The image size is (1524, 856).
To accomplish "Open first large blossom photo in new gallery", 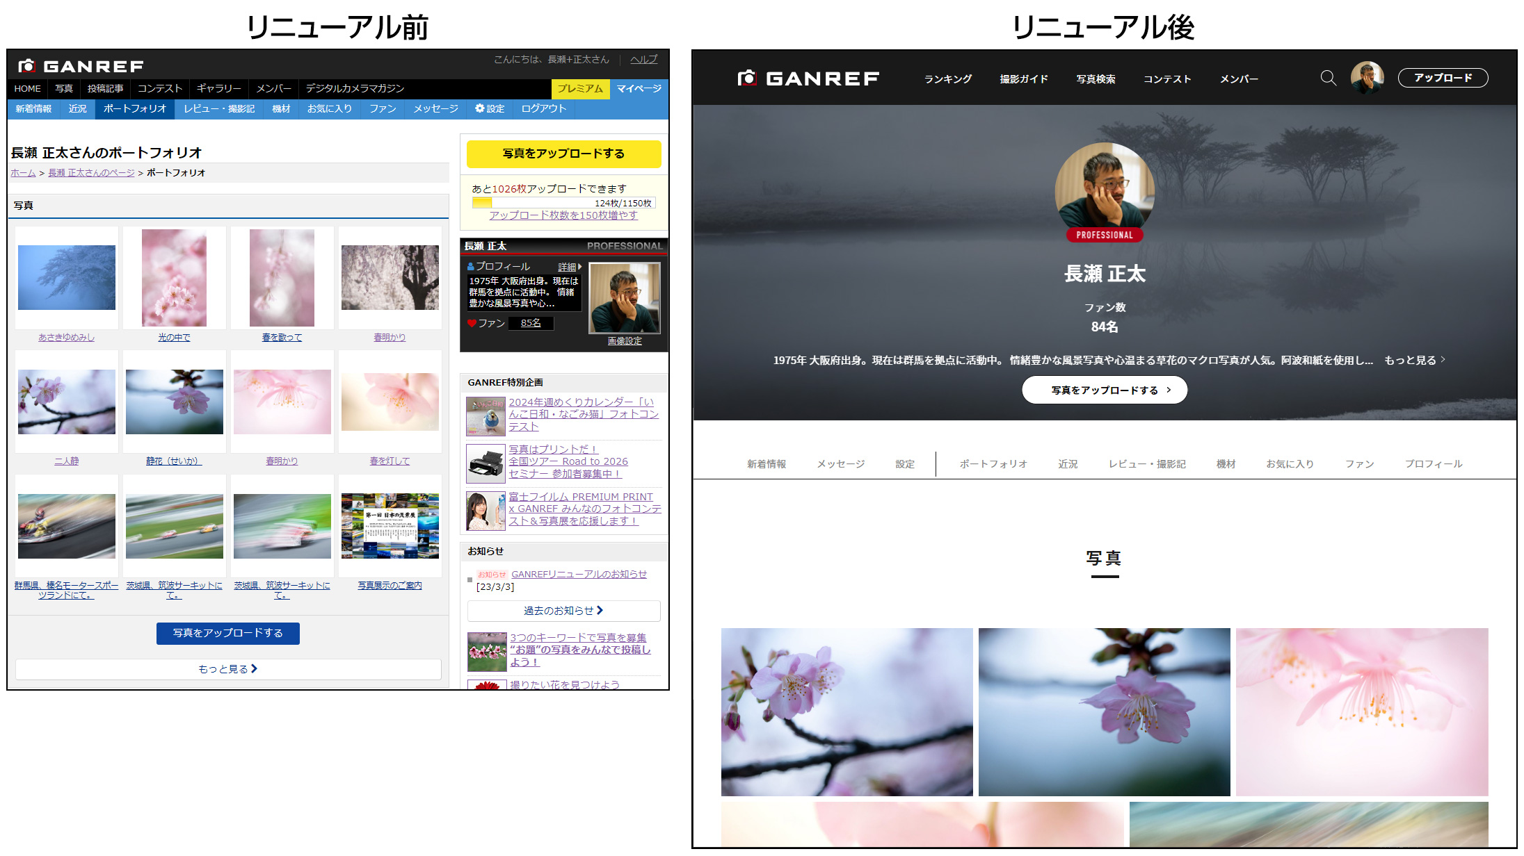I will click(x=847, y=712).
